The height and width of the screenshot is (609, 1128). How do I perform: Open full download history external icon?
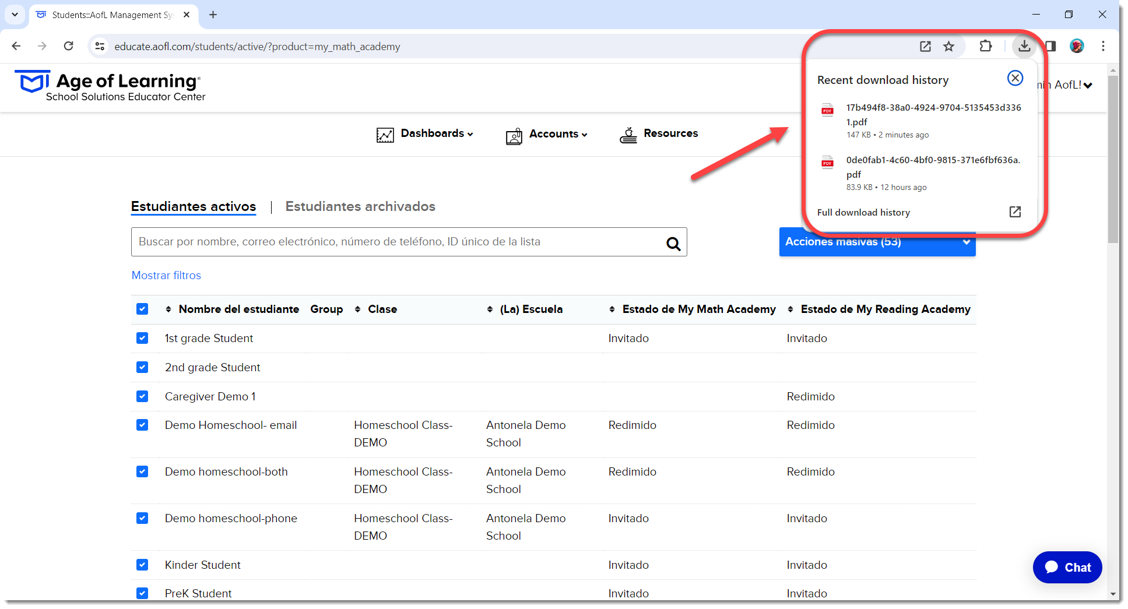pos(1015,212)
